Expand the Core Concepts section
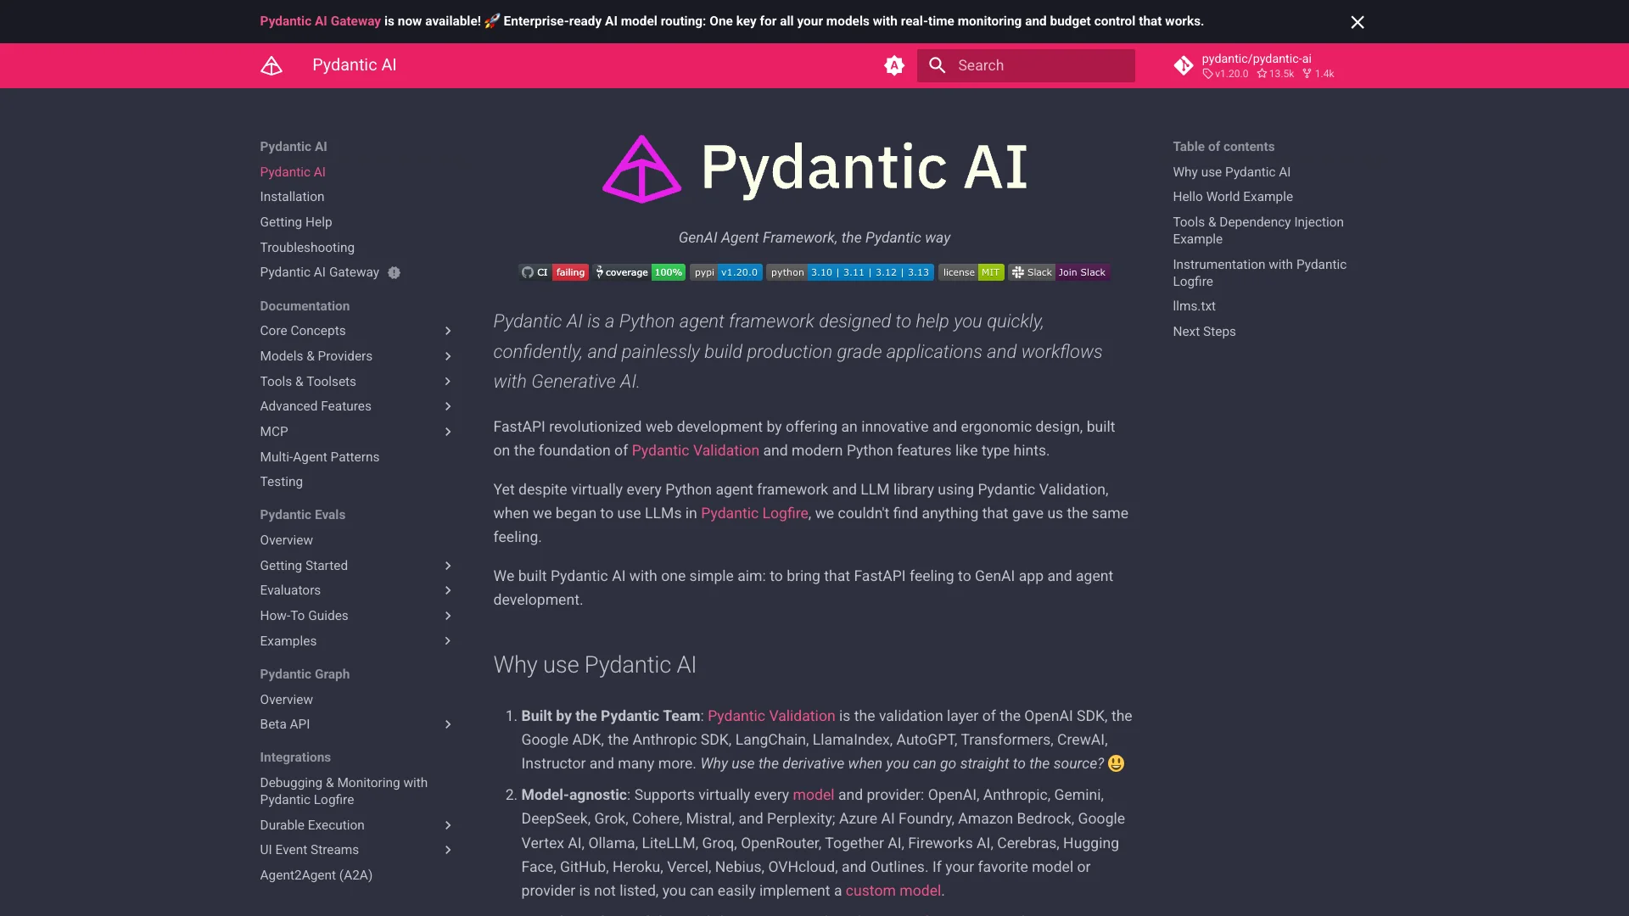1629x916 pixels. click(448, 331)
